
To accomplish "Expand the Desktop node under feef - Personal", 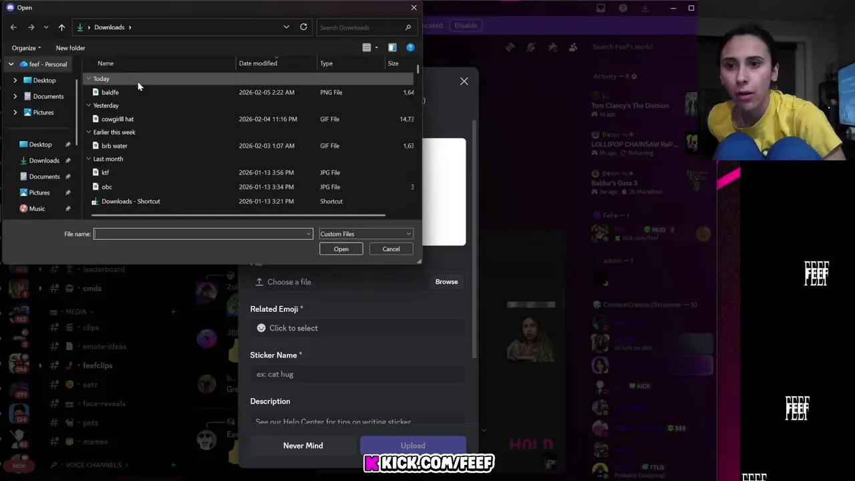I will click(15, 80).
